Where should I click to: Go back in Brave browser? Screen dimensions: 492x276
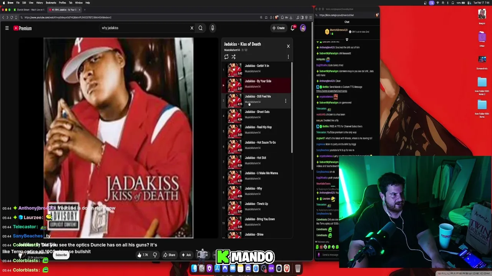[3, 17]
